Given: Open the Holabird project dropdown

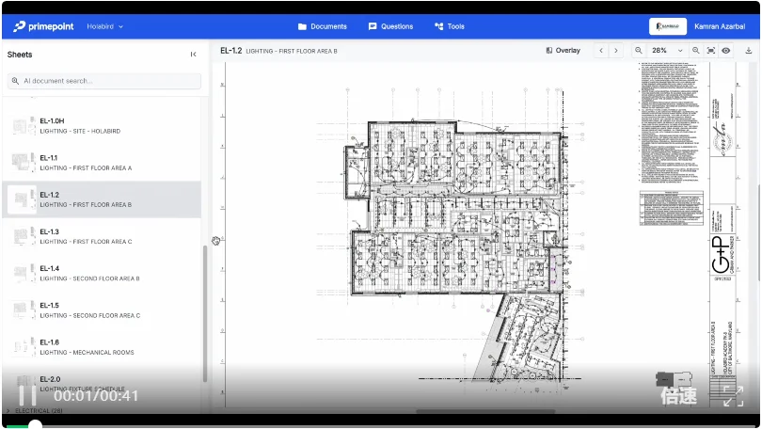Looking at the screenshot, I should point(104,26).
